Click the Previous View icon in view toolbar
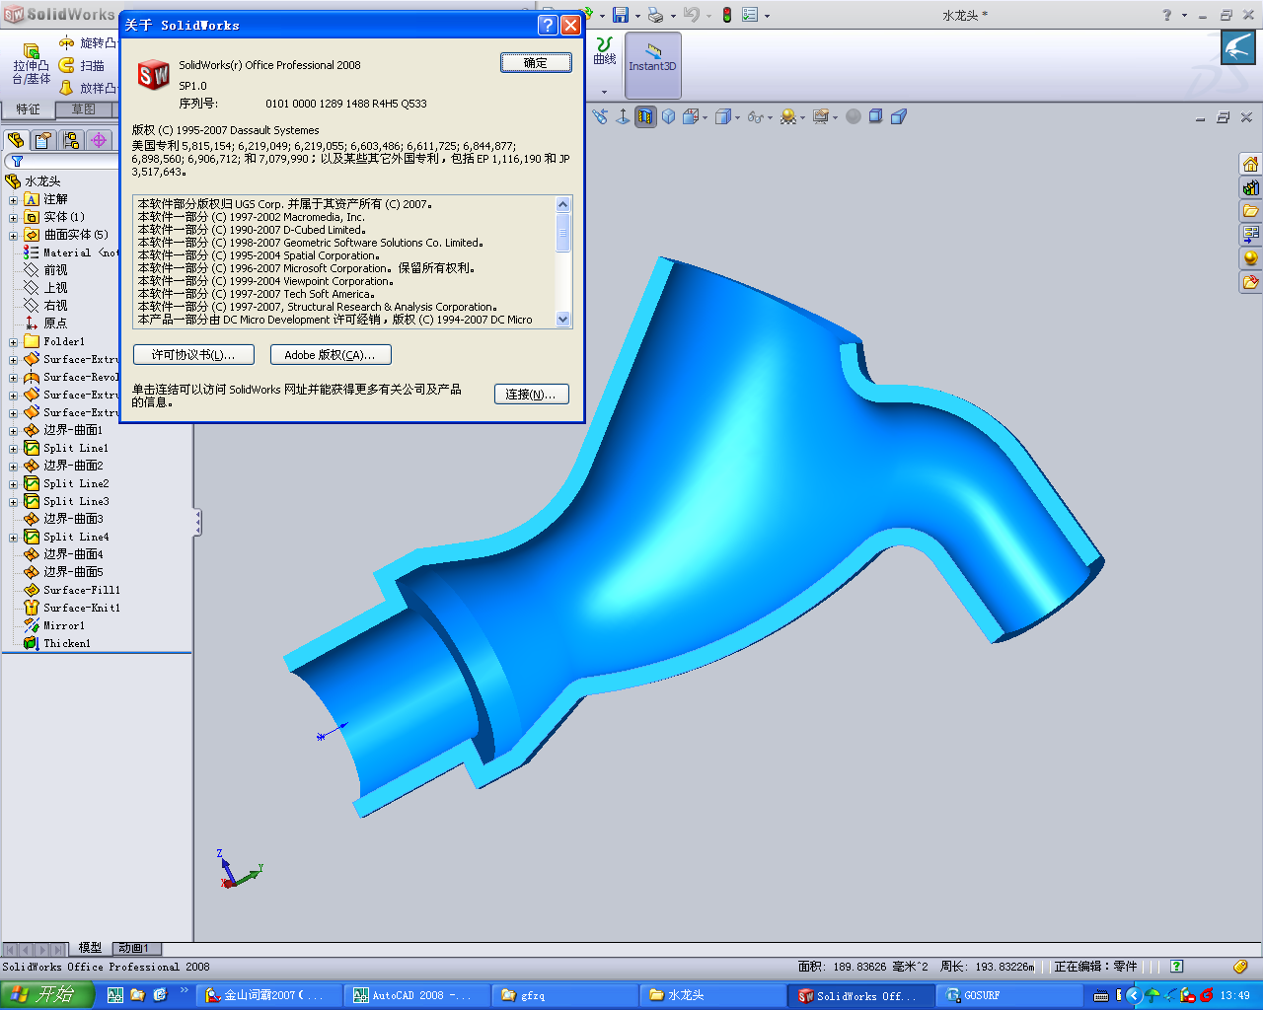This screenshot has width=1263, height=1010. [600, 116]
